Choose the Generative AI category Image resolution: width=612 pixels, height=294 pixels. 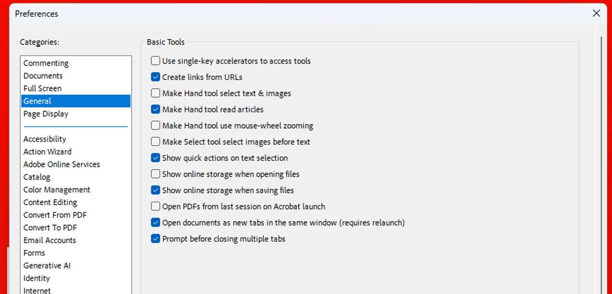point(47,266)
